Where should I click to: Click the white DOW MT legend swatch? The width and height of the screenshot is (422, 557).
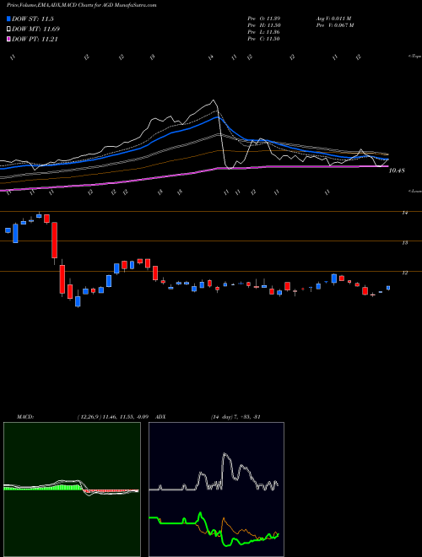click(8, 30)
